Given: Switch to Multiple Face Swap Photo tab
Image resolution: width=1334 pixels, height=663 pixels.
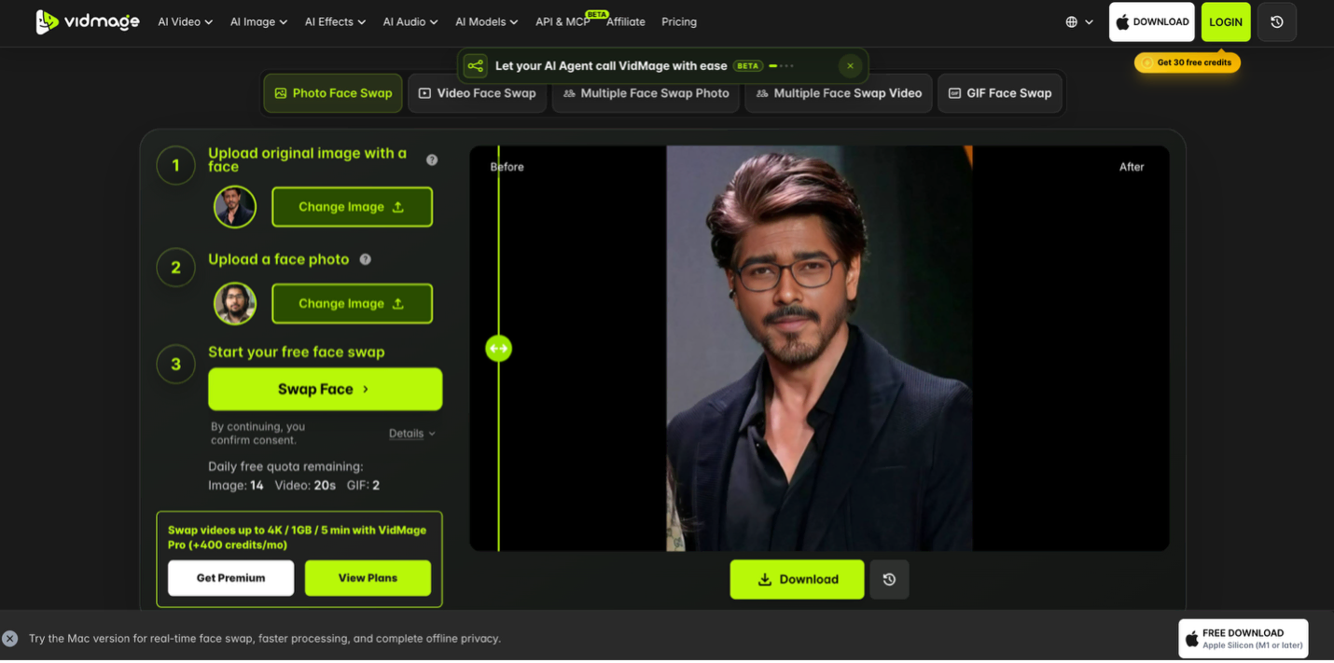Looking at the screenshot, I should click(x=646, y=93).
